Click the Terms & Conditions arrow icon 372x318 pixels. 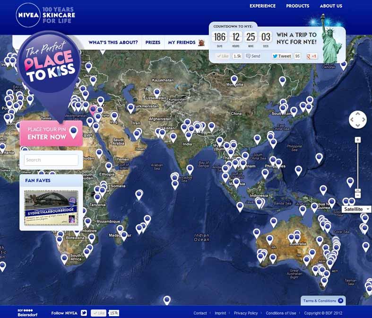pos(340,300)
